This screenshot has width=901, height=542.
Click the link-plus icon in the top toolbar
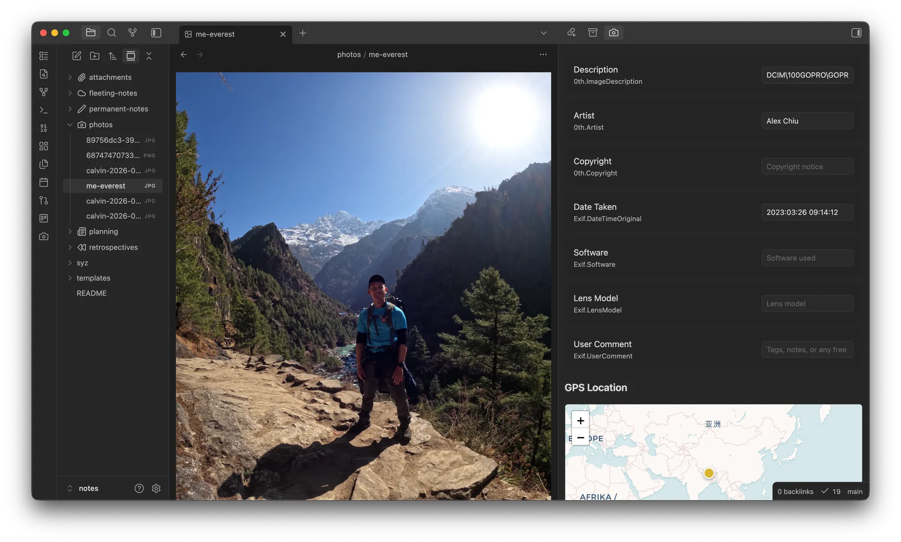(571, 33)
